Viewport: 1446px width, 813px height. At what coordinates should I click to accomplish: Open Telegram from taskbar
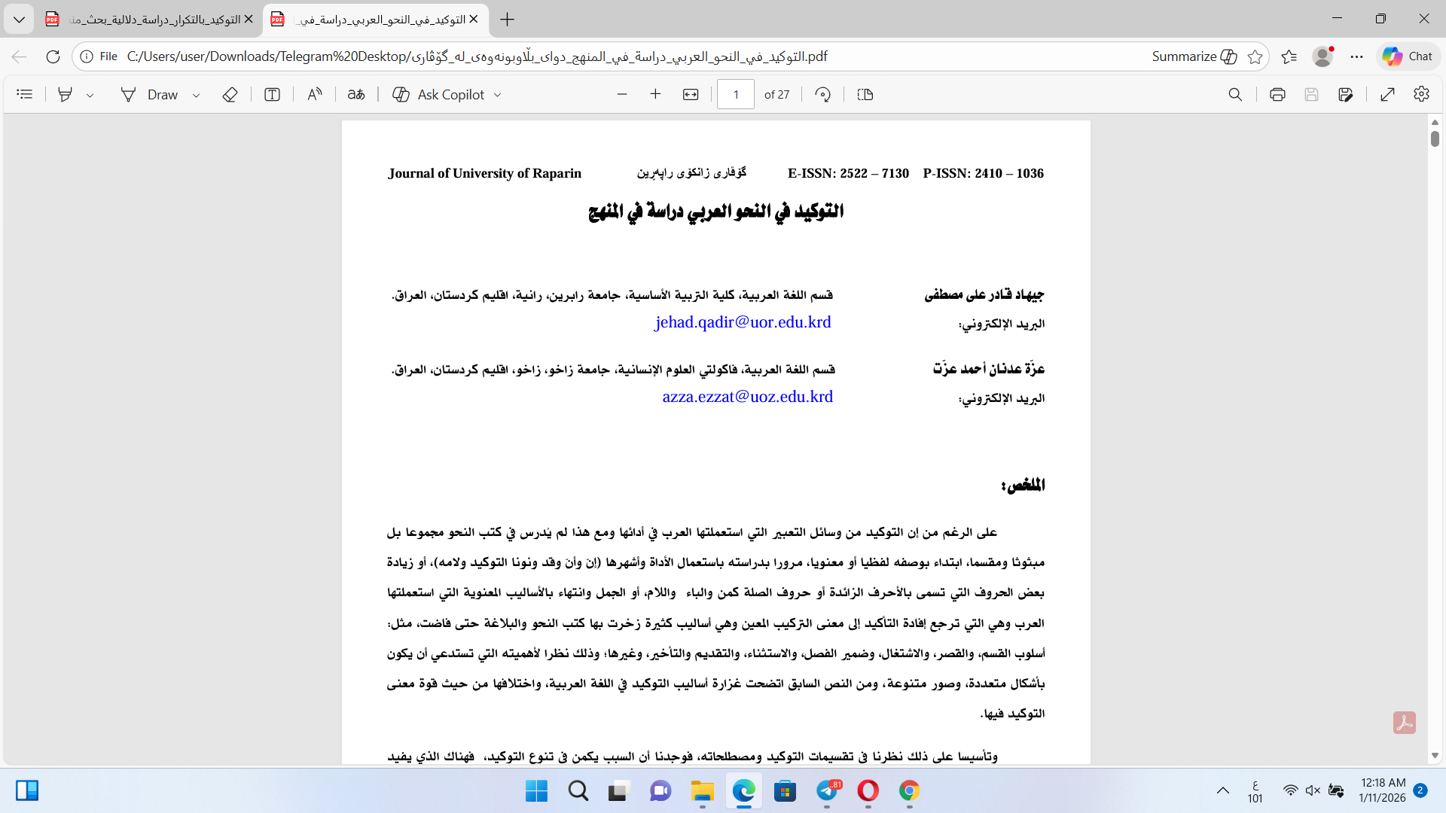coord(827,790)
